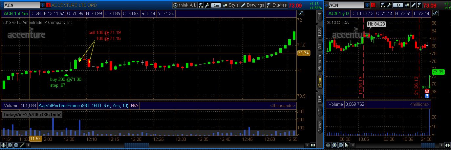Click the 71.34 price label on left chart axis
Viewport: 451px width, 150px height.
pyautogui.click(x=304, y=53)
